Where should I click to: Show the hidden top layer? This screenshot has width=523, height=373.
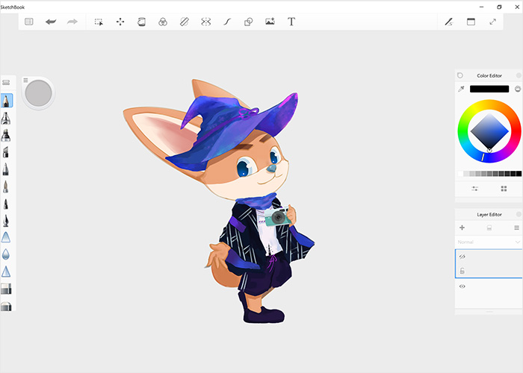[x=462, y=256]
